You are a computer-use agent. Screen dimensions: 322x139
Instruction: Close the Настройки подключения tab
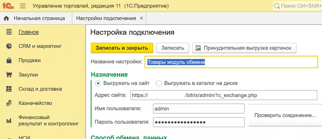coord(141,18)
